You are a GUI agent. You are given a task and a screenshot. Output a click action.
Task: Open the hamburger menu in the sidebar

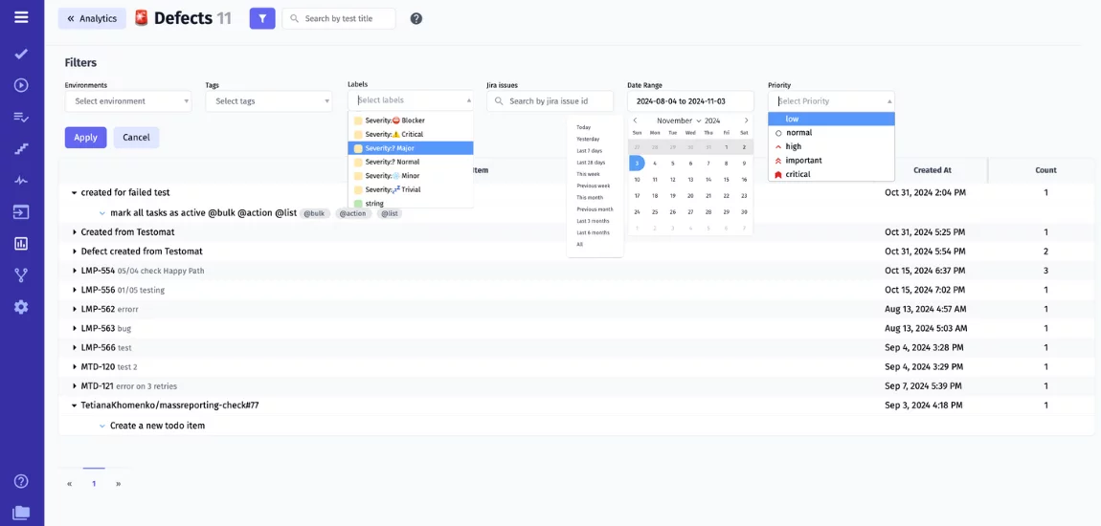click(x=21, y=17)
